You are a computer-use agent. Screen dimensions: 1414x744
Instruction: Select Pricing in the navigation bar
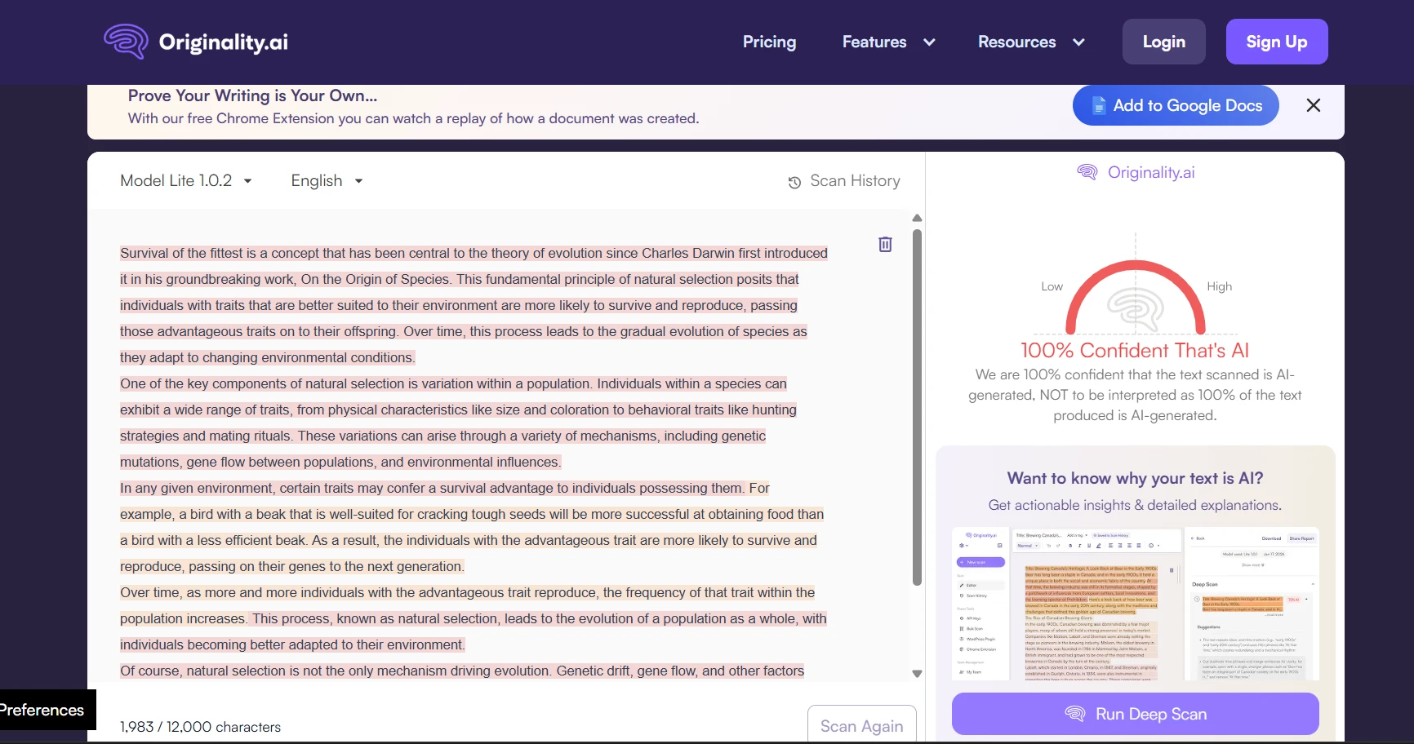[x=768, y=42]
